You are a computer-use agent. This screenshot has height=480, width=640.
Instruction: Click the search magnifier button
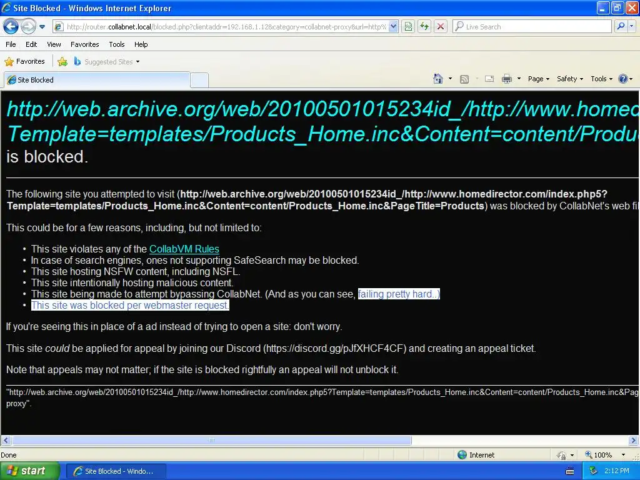click(x=621, y=27)
